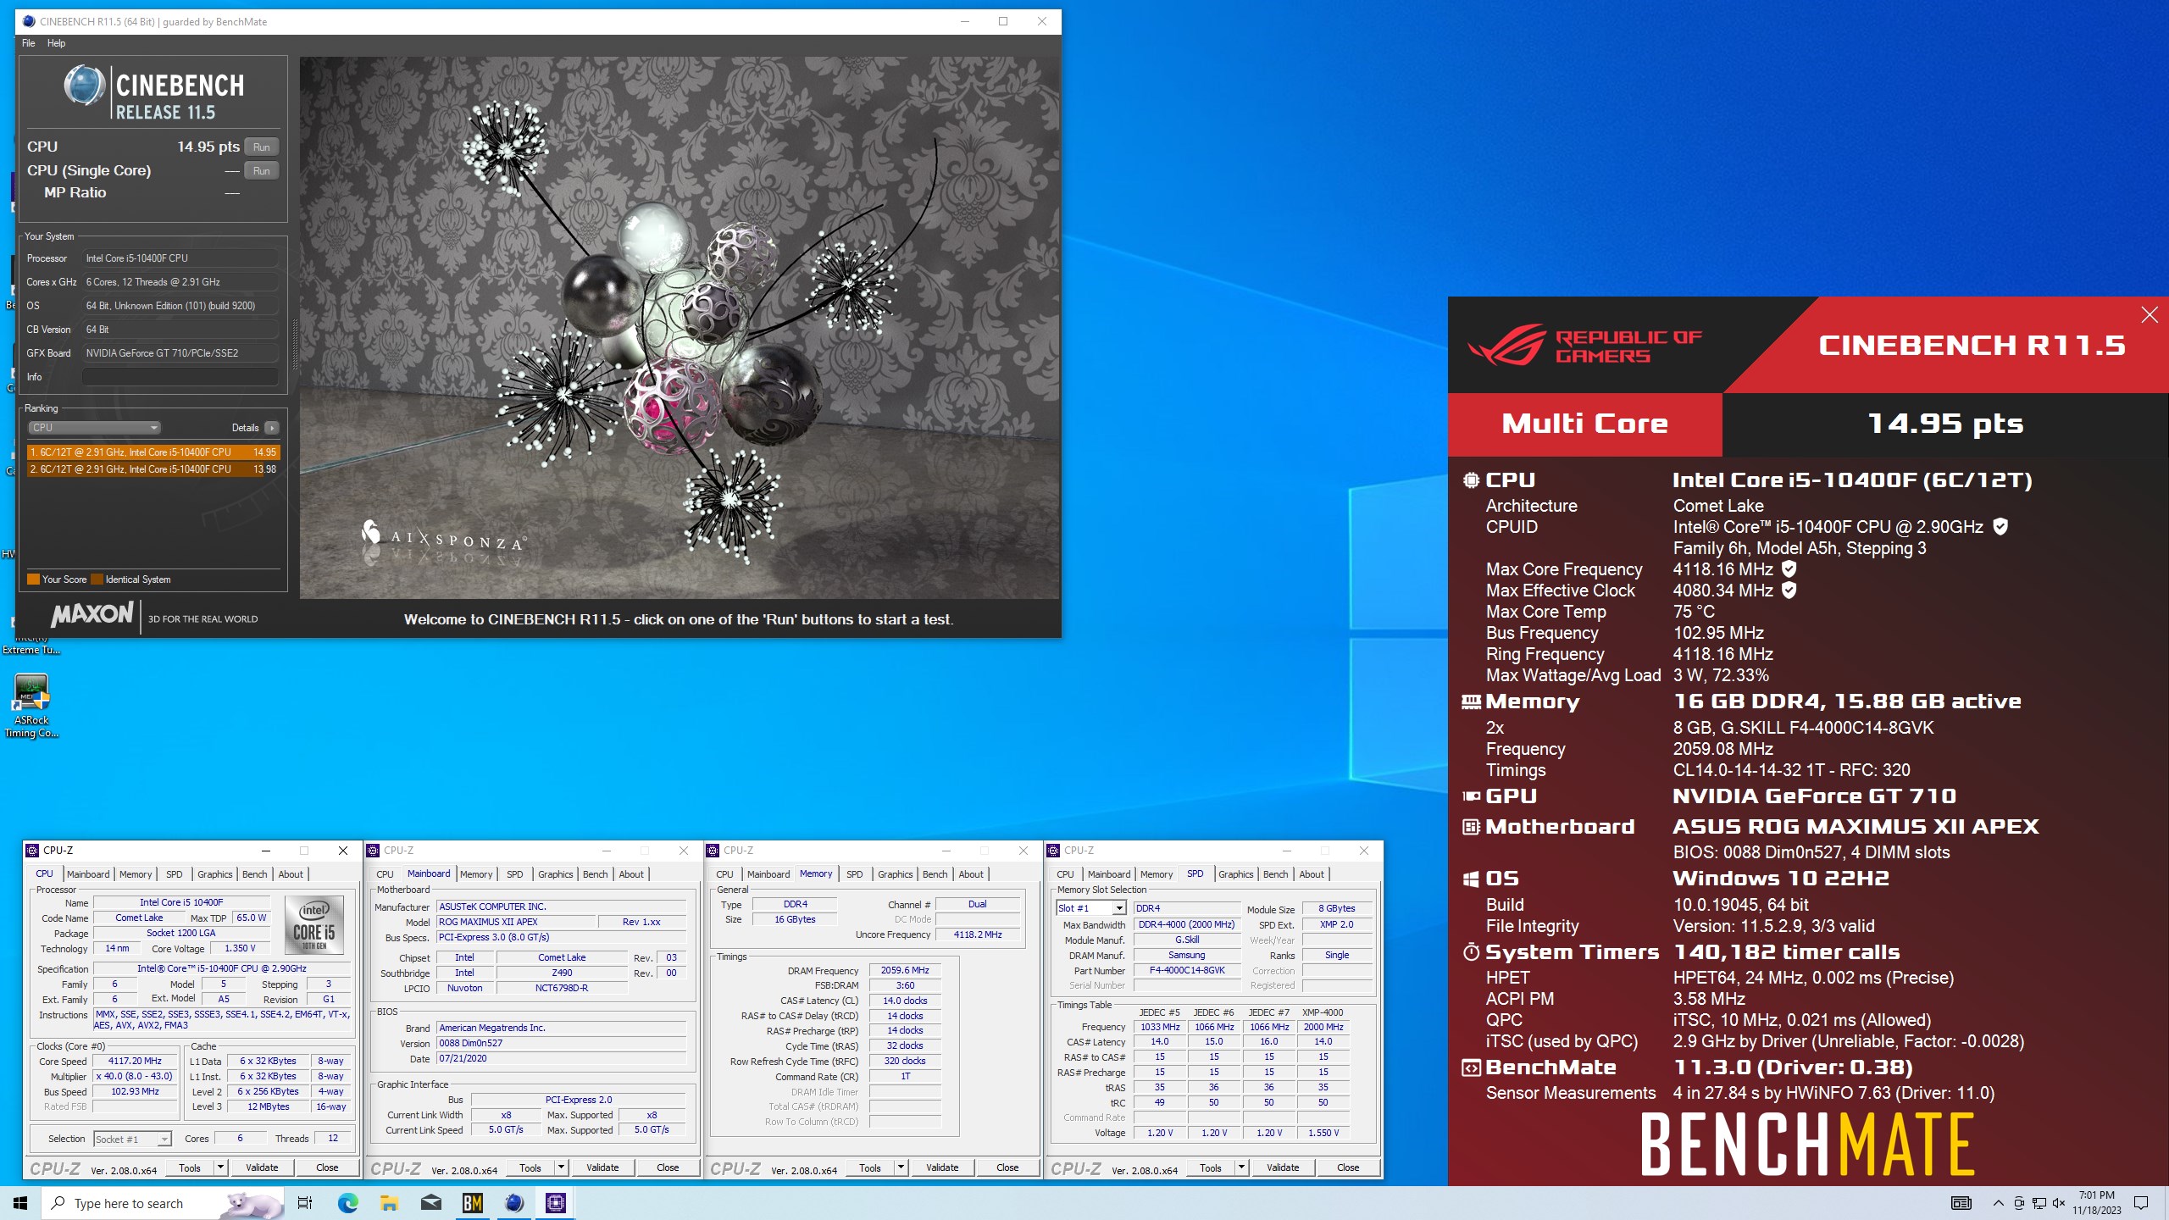
Task: Click the CPU chip icon in BenchMate panel
Action: (x=1471, y=480)
